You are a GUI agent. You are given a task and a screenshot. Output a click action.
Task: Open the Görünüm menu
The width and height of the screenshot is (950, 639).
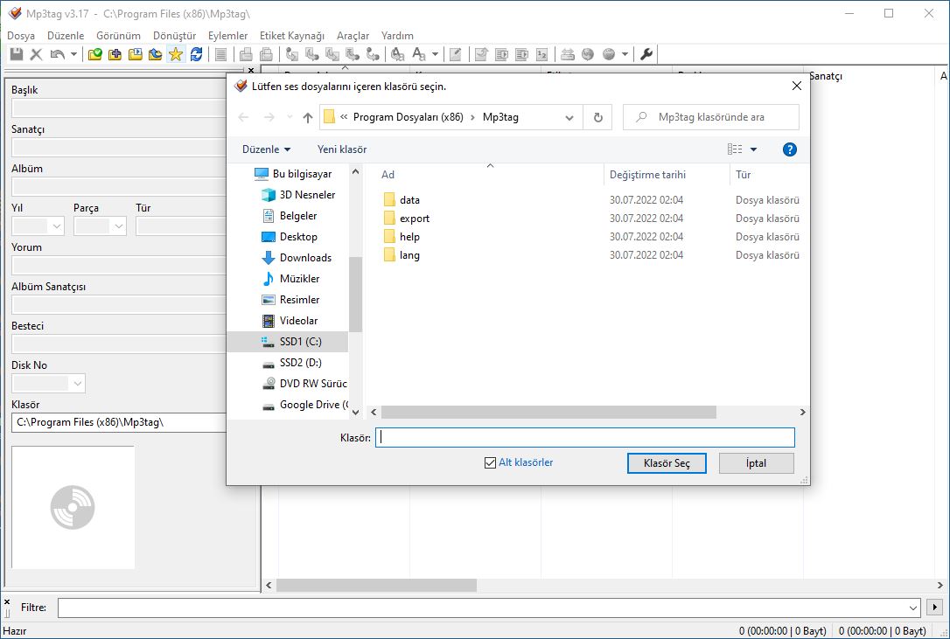point(118,36)
